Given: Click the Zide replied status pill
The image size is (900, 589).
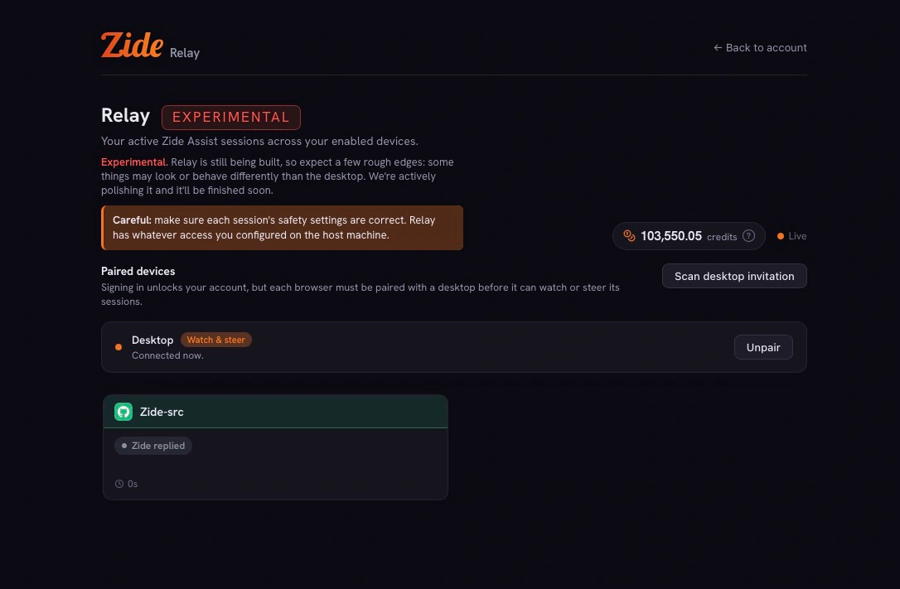Looking at the screenshot, I should click(153, 446).
